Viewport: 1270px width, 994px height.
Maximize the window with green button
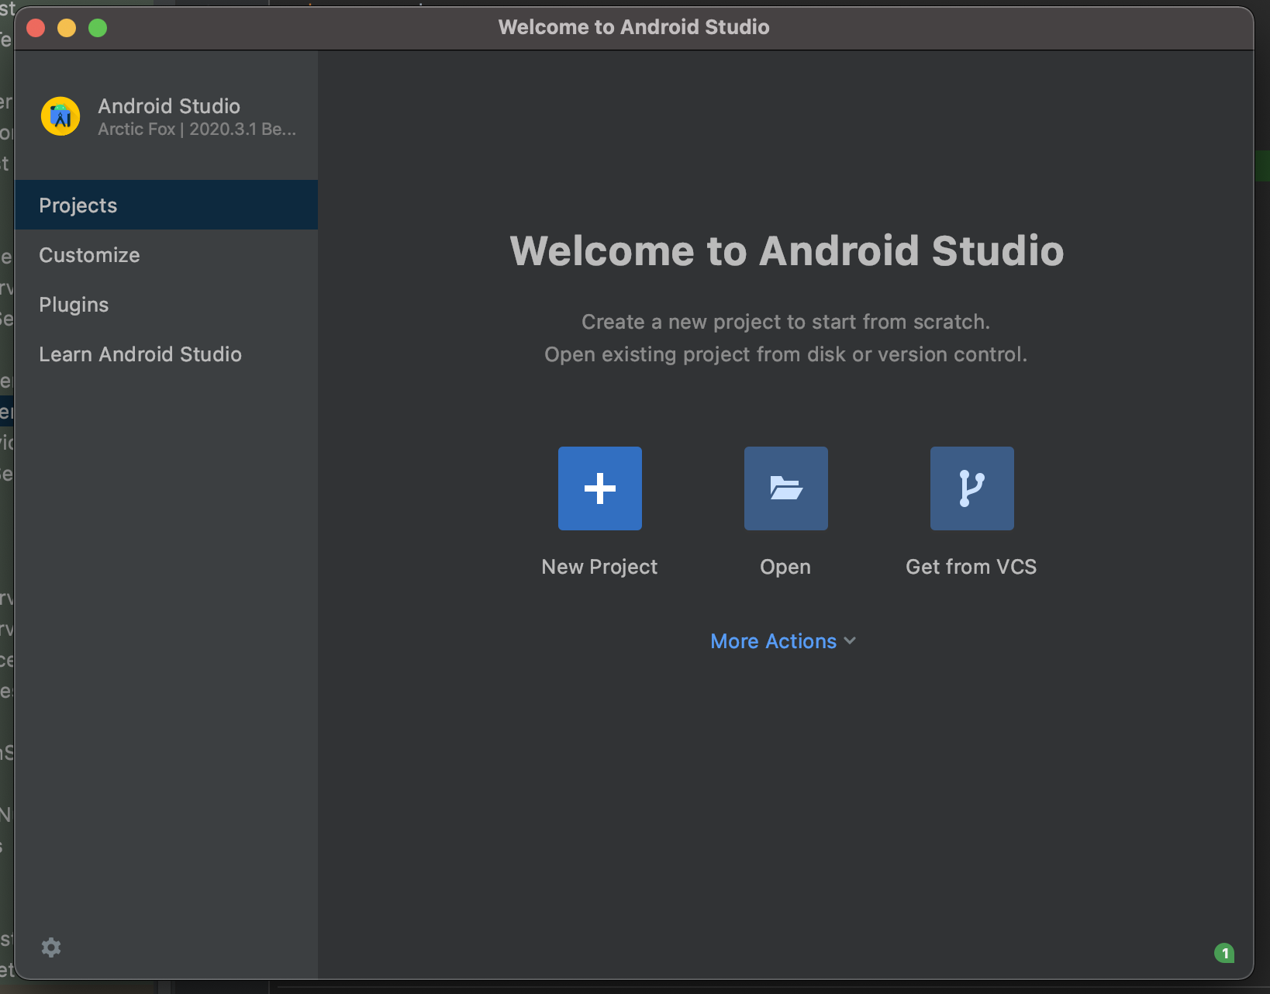[x=98, y=28]
